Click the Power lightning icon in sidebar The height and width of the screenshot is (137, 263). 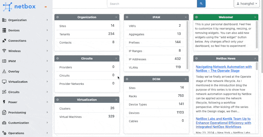pyautogui.click(x=4, y=102)
